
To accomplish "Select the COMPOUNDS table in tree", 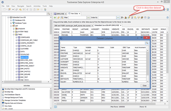I will pos(25,37).
